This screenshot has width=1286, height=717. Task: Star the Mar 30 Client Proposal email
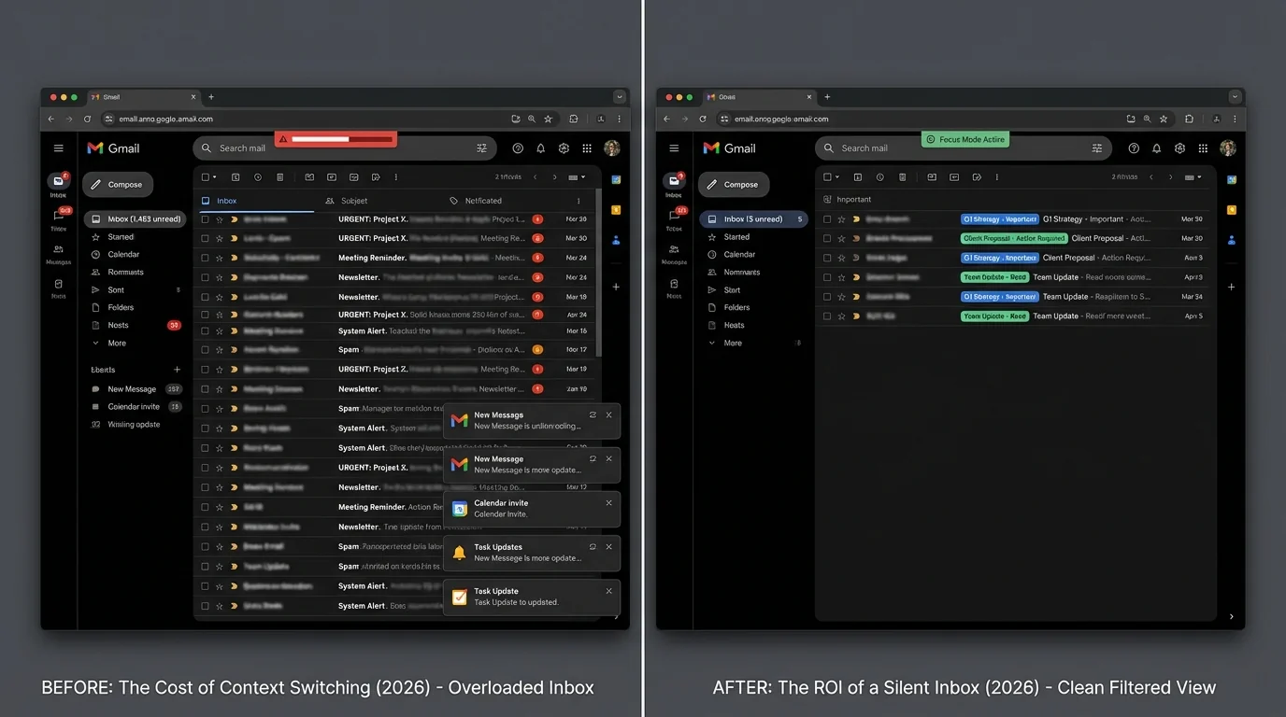pos(841,239)
